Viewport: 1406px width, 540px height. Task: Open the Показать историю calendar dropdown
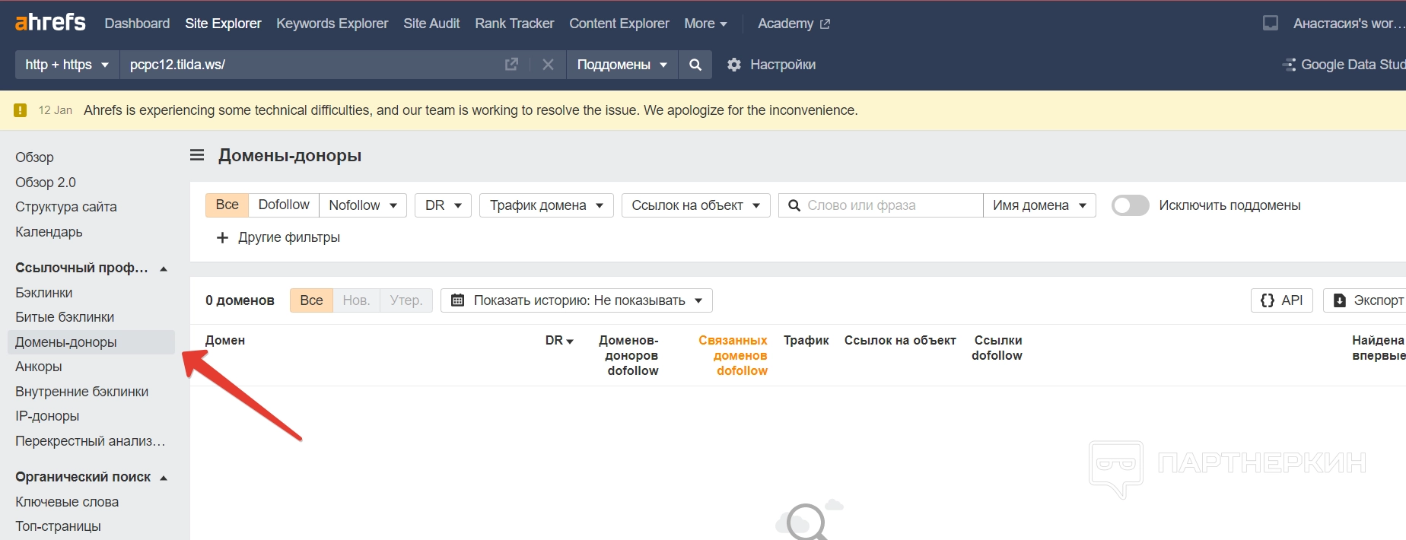point(577,300)
